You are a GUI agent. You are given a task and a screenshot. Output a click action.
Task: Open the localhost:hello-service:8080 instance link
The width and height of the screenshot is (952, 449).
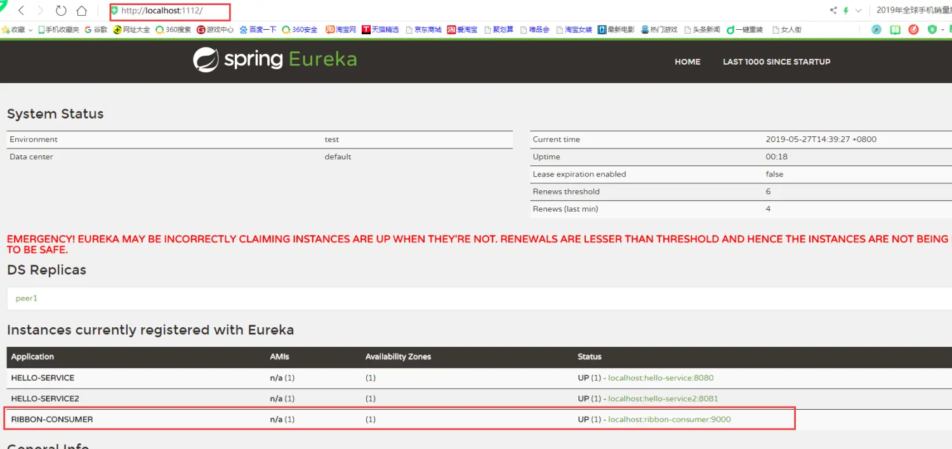pos(661,378)
